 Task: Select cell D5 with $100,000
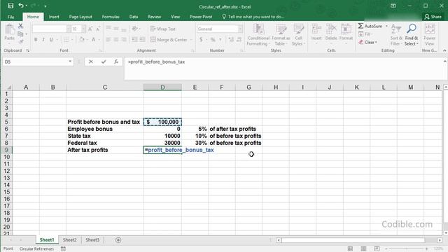[x=162, y=122]
